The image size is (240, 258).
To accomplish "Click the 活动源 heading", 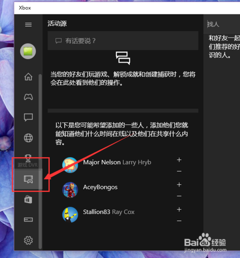I will (x=57, y=24).
